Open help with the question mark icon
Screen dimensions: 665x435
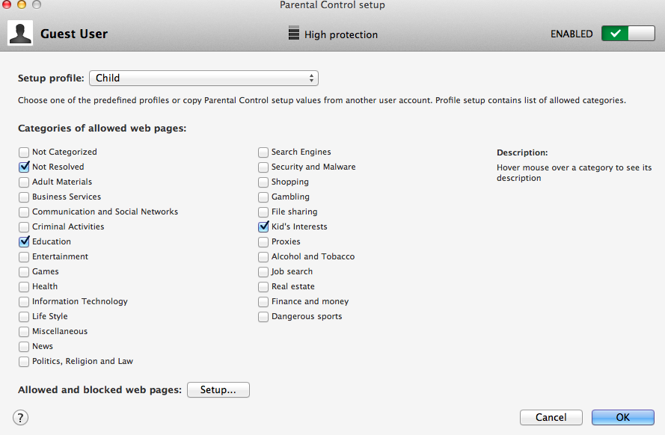[20, 417]
